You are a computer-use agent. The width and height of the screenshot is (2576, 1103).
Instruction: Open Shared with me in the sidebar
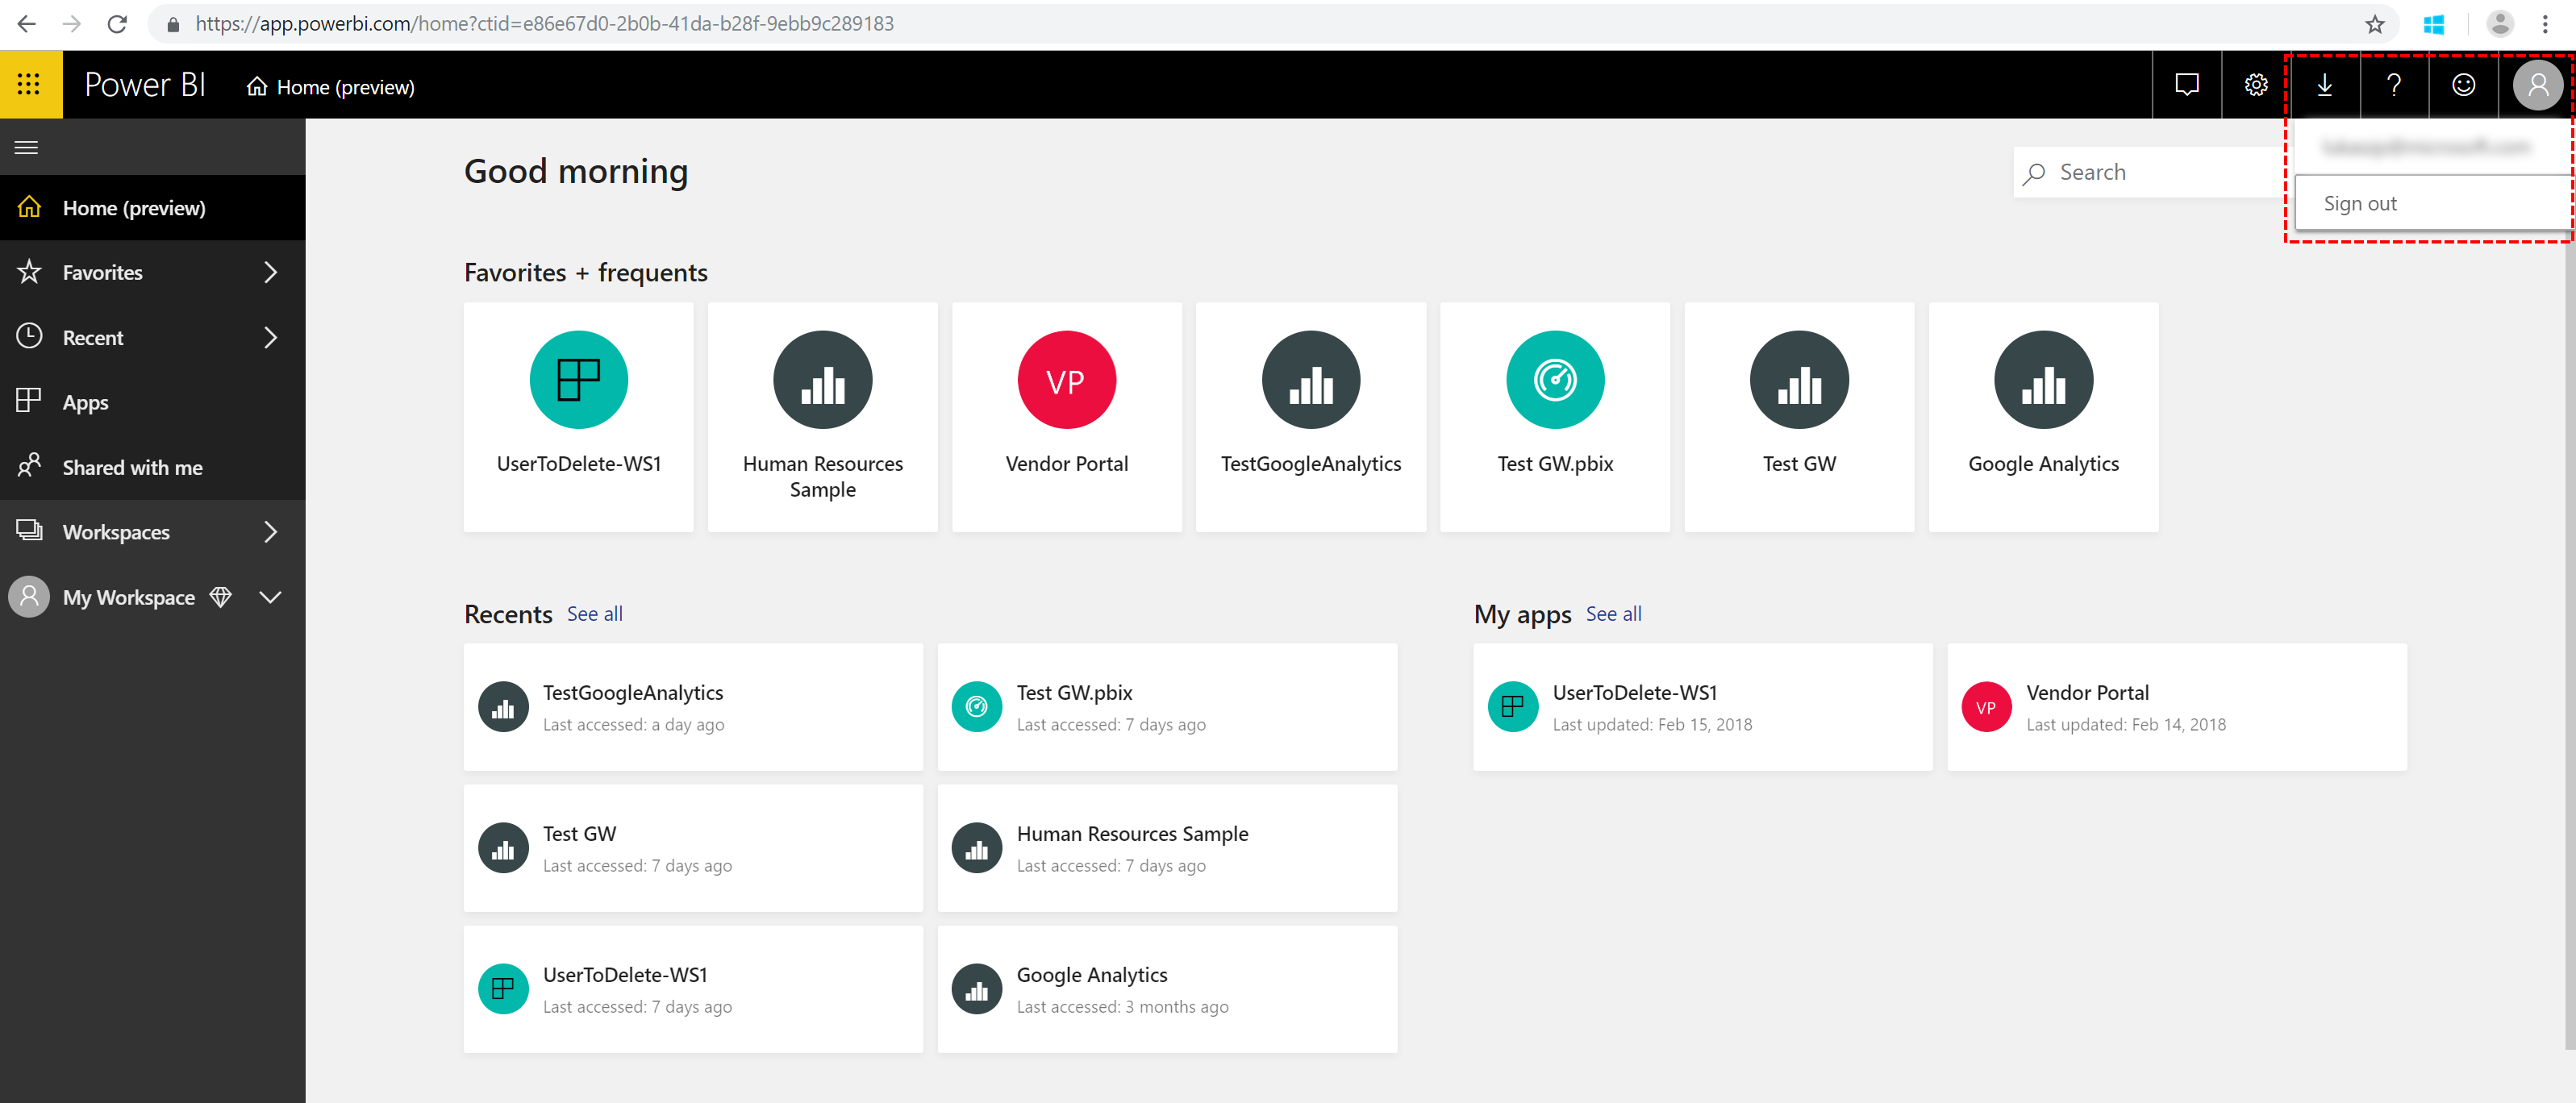point(29,466)
